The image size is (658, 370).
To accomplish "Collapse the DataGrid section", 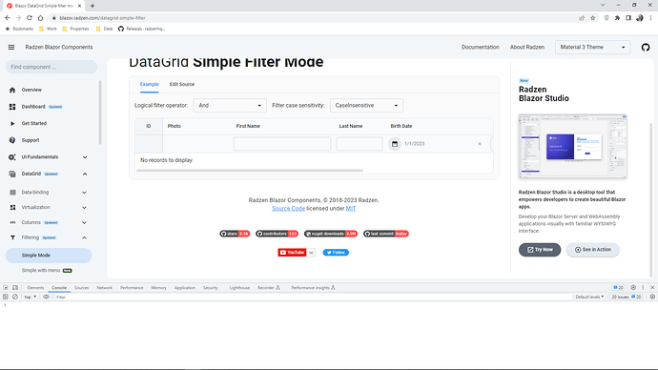I will [85, 175].
